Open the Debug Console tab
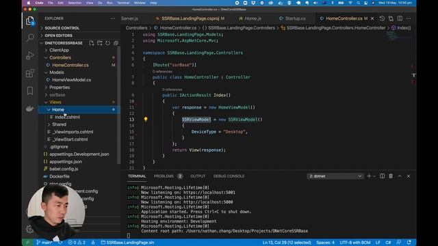Screen dimensions: 438x246 (229, 176)
